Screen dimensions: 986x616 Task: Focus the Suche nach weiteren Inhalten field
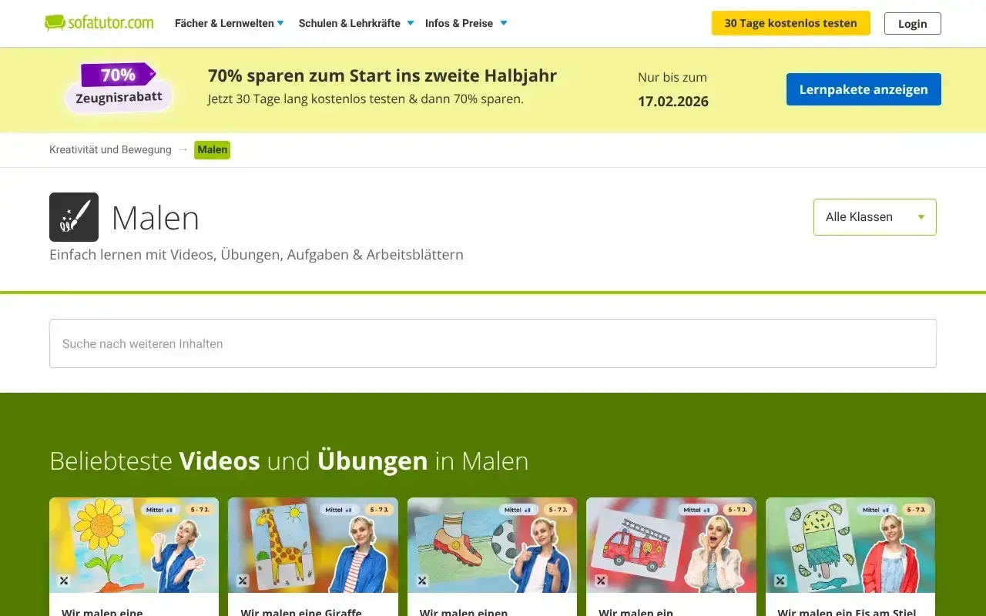[x=493, y=343]
